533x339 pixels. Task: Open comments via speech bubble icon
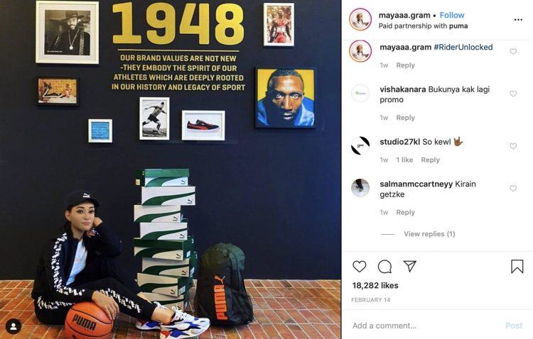coord(384,267)
